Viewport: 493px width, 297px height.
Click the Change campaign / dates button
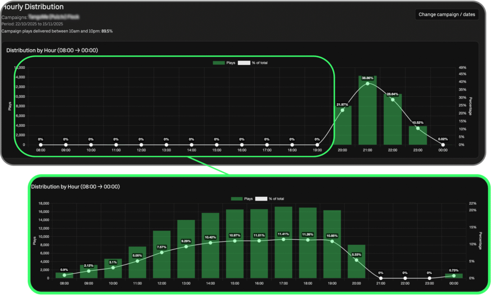click(446, 14)
